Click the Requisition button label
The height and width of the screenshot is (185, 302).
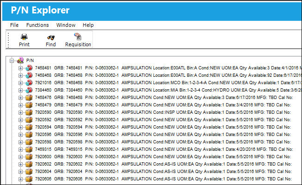78,44
